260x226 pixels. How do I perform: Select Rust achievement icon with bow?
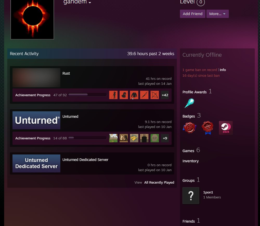[154, 95]
